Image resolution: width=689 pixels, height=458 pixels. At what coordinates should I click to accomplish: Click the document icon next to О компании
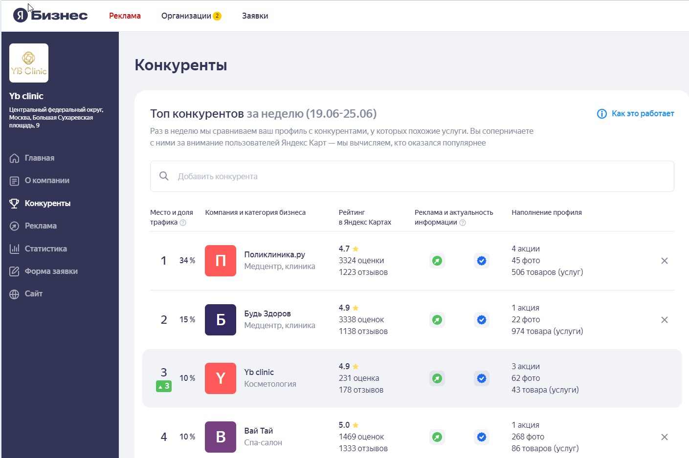pos(15,181)
